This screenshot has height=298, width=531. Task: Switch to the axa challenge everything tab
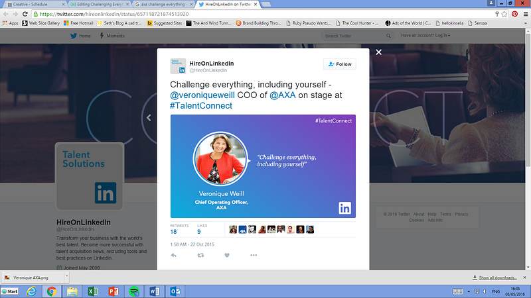[163, 4]
